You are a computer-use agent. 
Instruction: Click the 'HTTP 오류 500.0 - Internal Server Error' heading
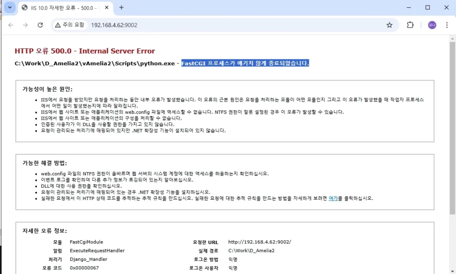(85, 51)
